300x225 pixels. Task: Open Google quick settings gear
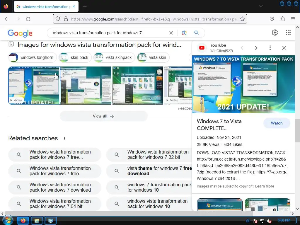click(x=275, y=33)
